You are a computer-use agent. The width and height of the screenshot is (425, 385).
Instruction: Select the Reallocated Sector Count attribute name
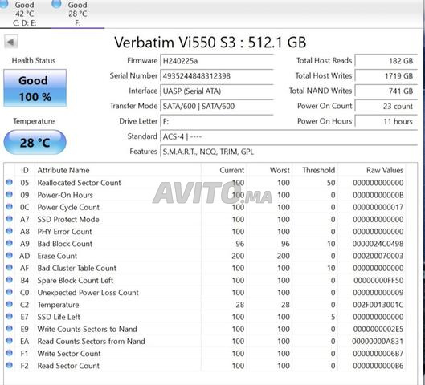point(80,183)
